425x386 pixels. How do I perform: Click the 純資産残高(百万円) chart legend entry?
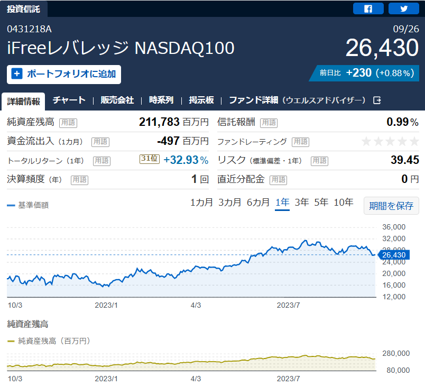(49, 341)
